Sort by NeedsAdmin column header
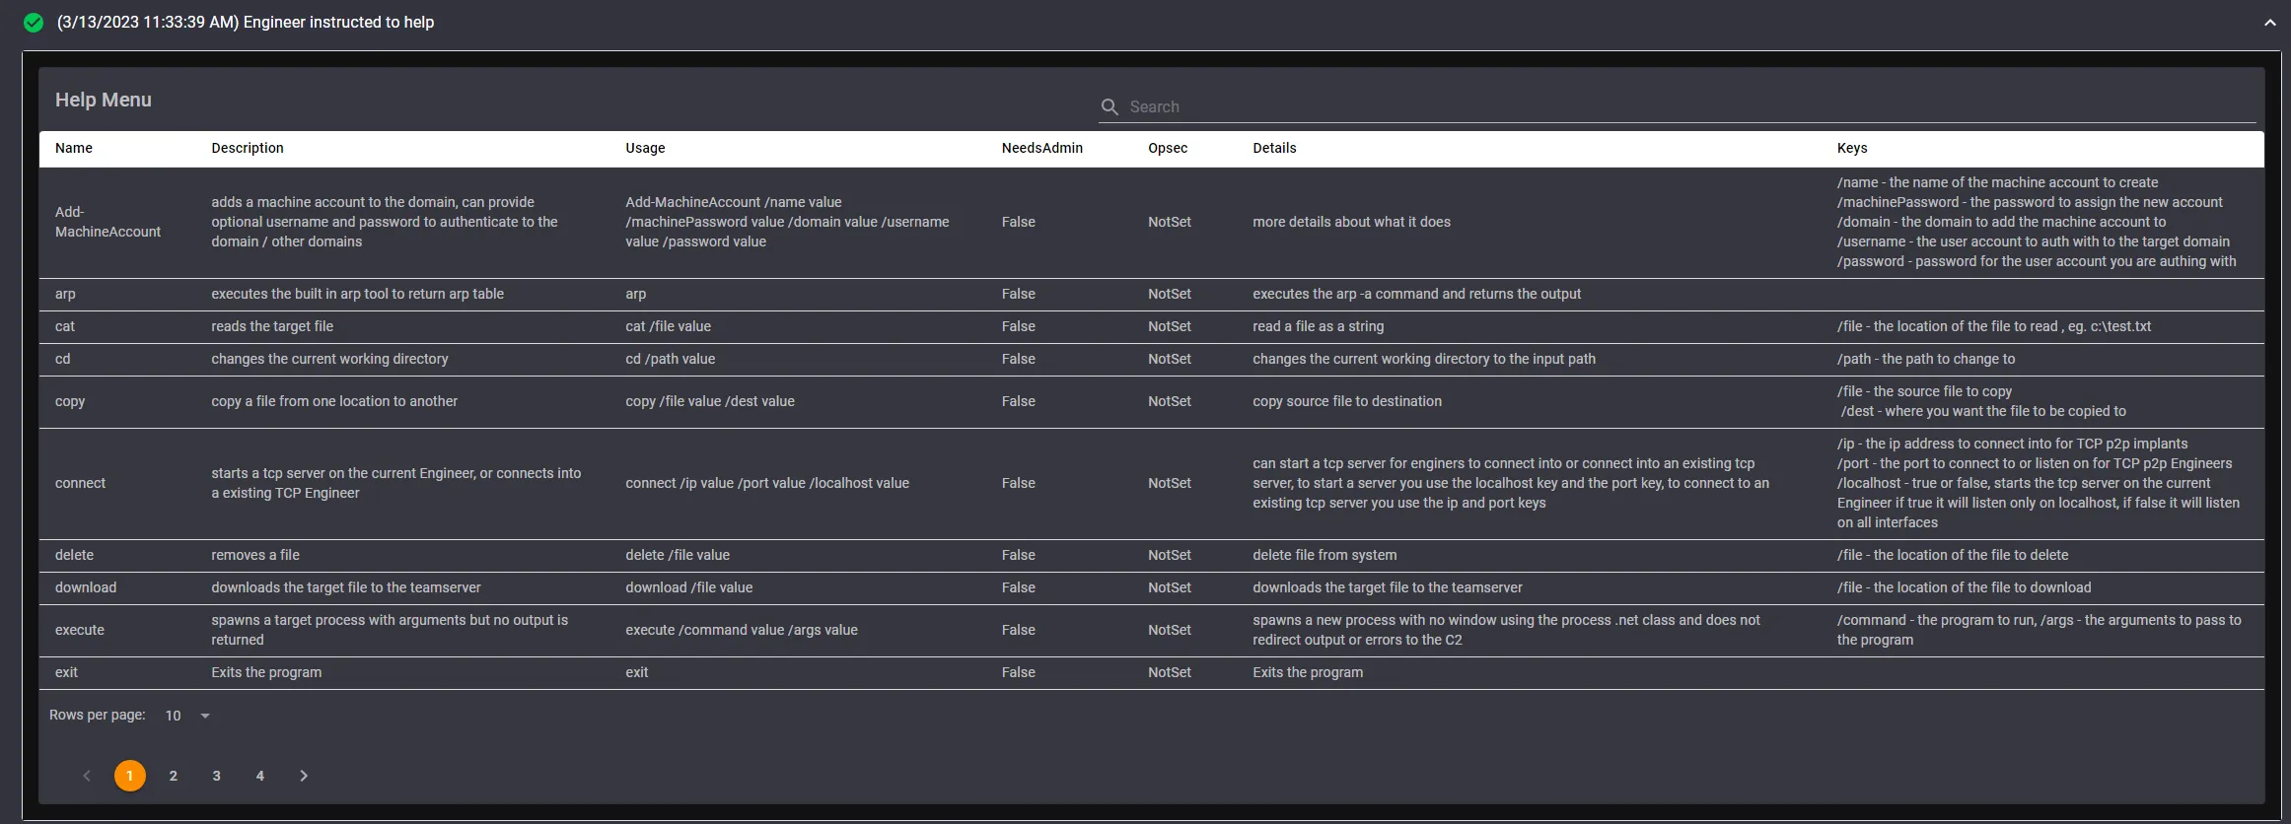Viewport: 2291px width, 824px height. 1041,148
